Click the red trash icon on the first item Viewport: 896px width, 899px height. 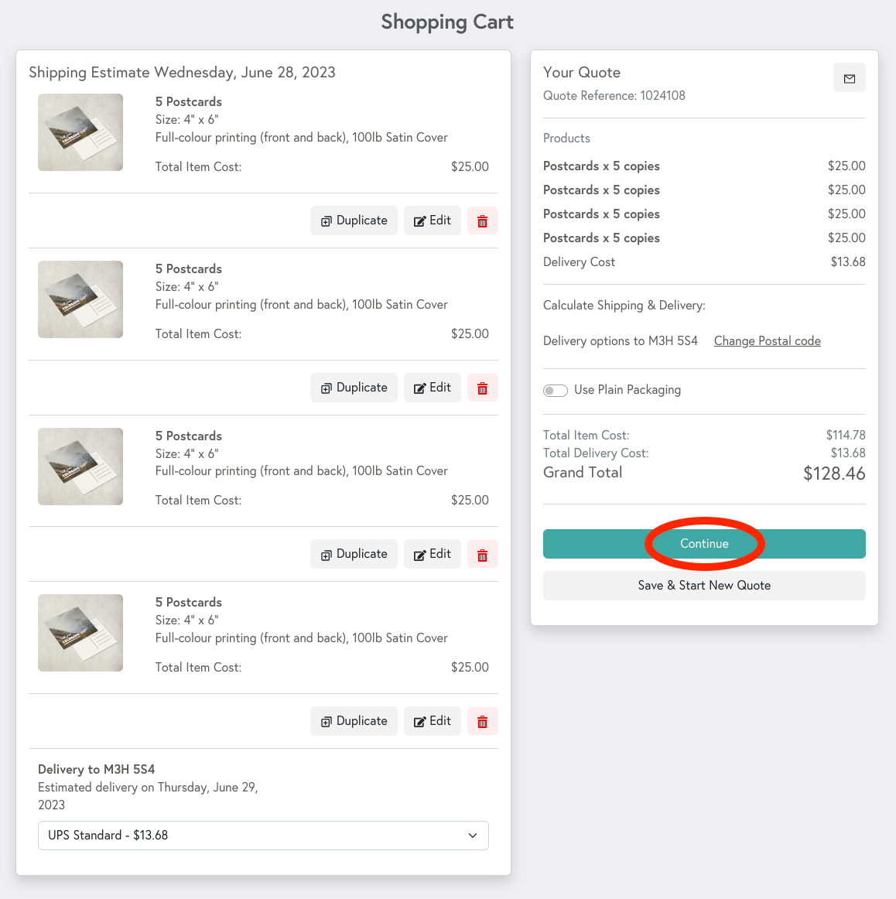482,220
